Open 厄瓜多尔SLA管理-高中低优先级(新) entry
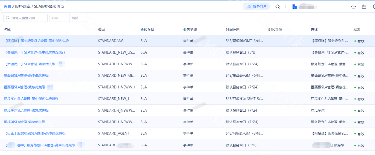Image resolution: width=375 pixels, height=155 pixels. pyautogui.click(x=31, y=99)
